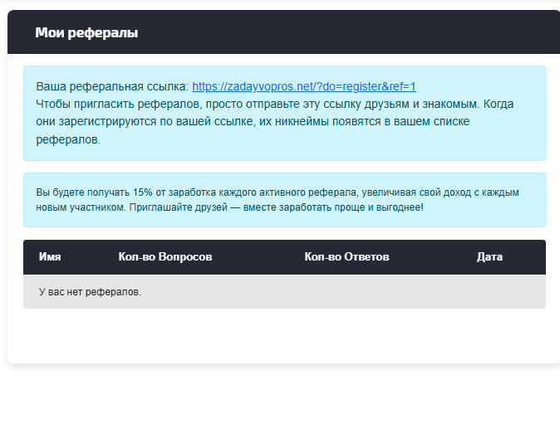
Task: Click table header between "Кол-во Ответов" and "Дата"
Action: pyautogui.click(x=432, y=257)
